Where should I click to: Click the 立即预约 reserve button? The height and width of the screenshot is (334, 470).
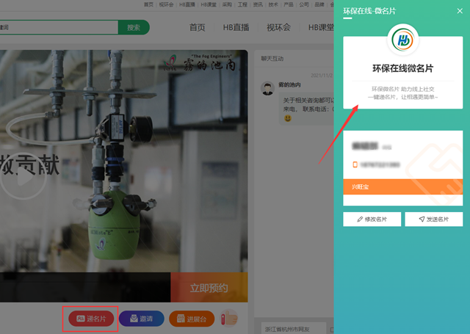click(209, 288)
